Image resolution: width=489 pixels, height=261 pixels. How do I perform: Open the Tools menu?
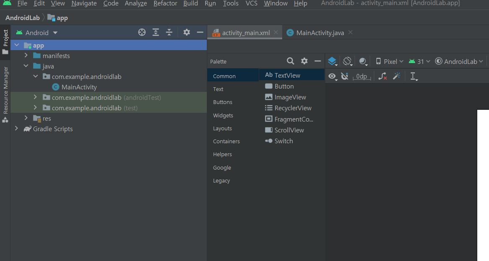(230, 3)
